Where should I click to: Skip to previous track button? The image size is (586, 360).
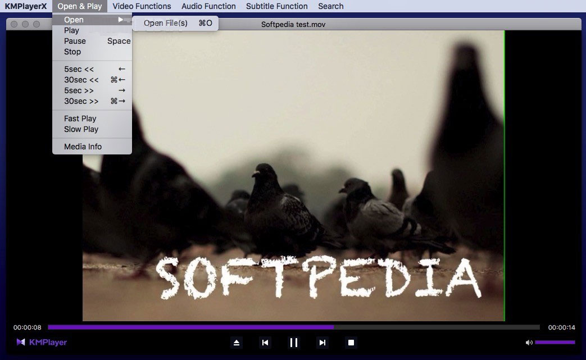point(265,343)
